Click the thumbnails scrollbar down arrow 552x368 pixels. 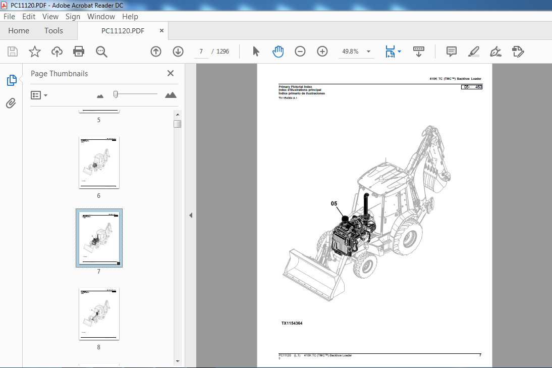178,361
